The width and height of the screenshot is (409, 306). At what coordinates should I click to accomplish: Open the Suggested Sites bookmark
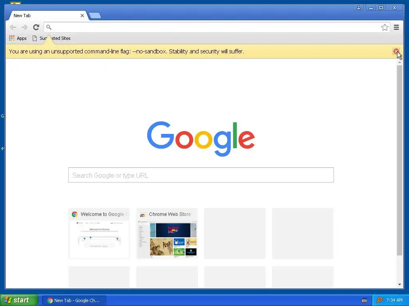52,38
